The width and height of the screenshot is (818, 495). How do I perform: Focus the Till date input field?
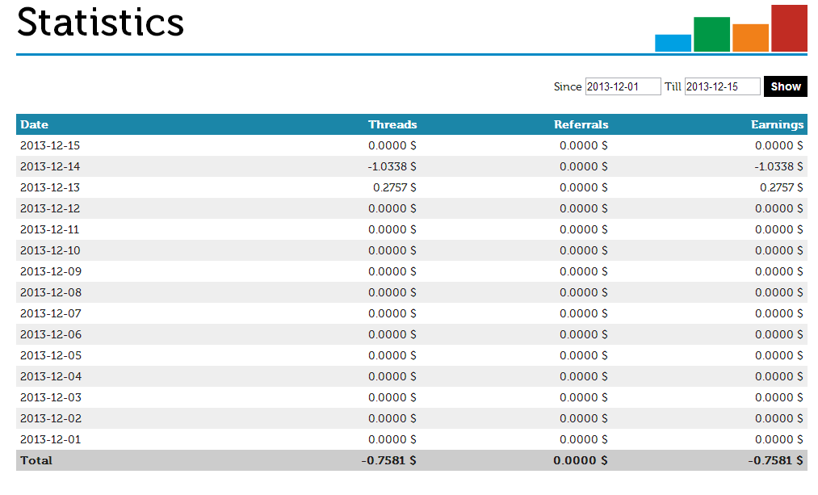722,86
